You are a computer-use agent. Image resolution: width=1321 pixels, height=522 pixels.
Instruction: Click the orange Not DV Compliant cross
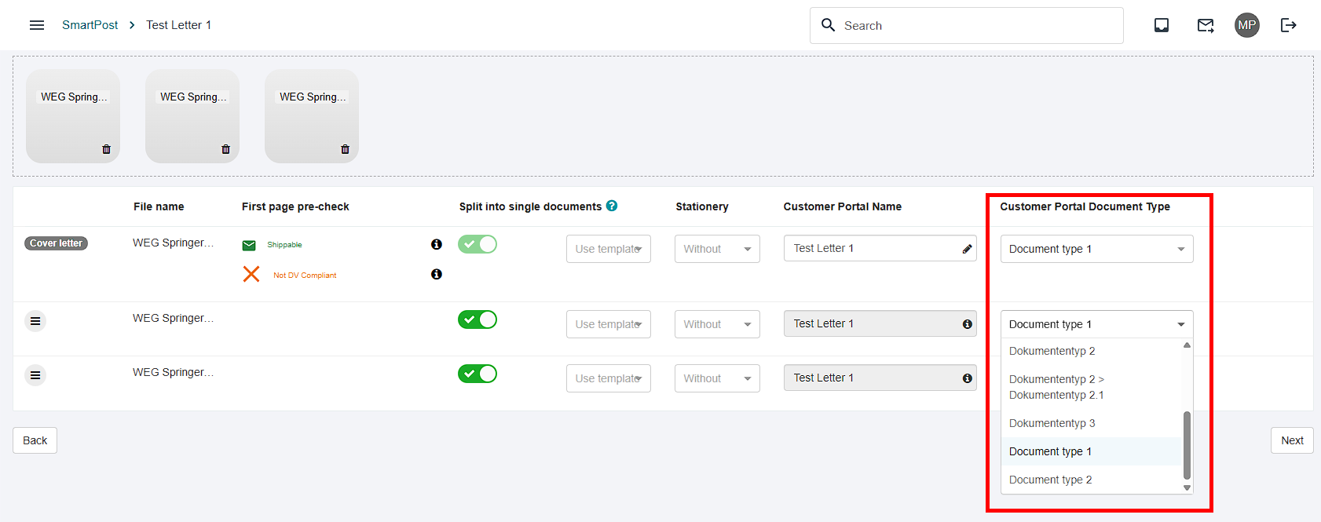pyautogui.click(x=251, y=274)
